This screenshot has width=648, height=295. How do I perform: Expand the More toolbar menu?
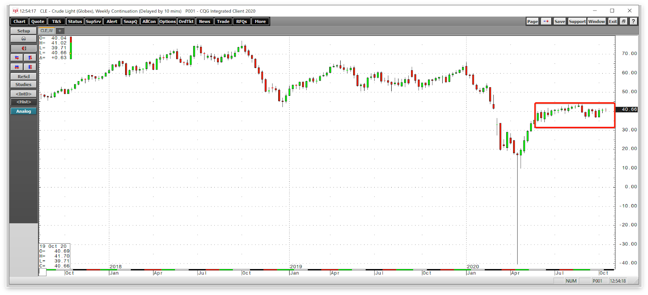(x=260, y=21)
